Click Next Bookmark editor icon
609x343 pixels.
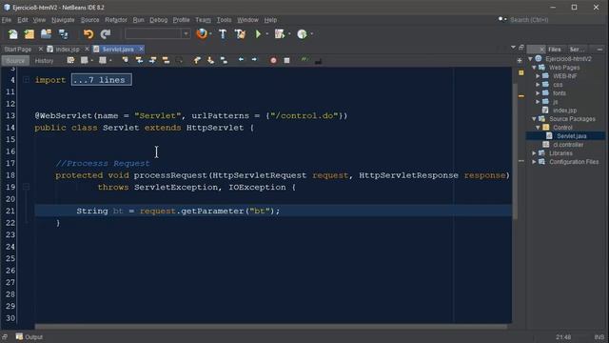[210, 60]
